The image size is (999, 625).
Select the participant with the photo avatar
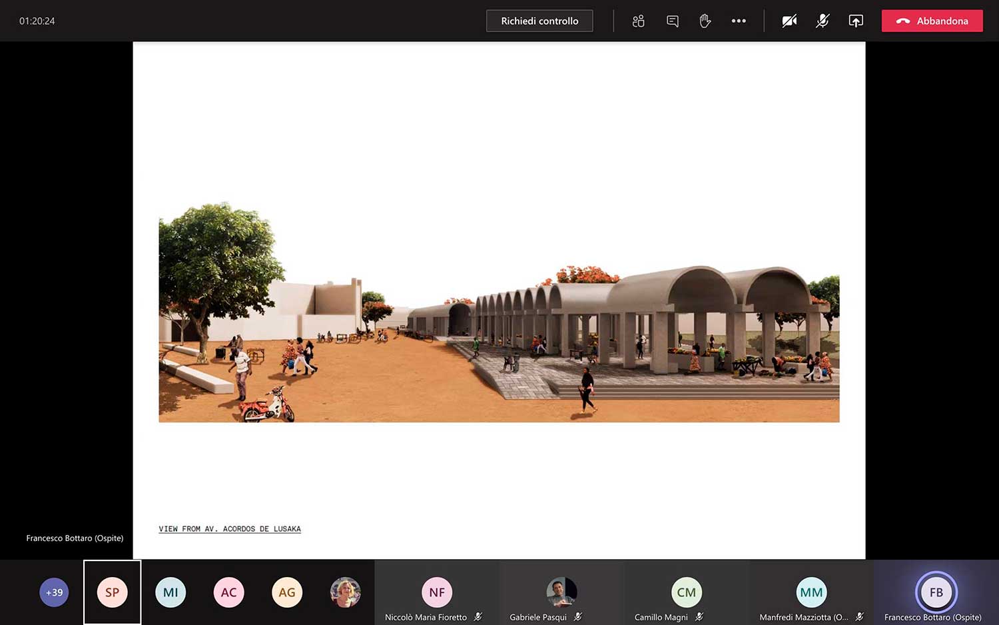click(345, 592)
